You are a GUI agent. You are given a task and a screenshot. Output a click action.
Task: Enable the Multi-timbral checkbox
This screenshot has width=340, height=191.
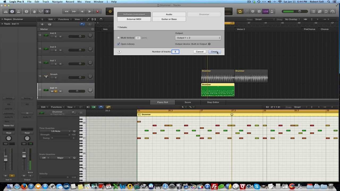click(x=118, y=38)
